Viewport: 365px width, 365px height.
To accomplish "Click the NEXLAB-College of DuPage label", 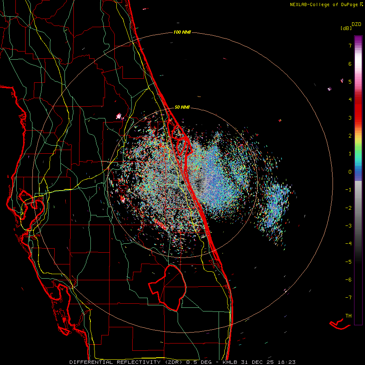I will 326,4.
